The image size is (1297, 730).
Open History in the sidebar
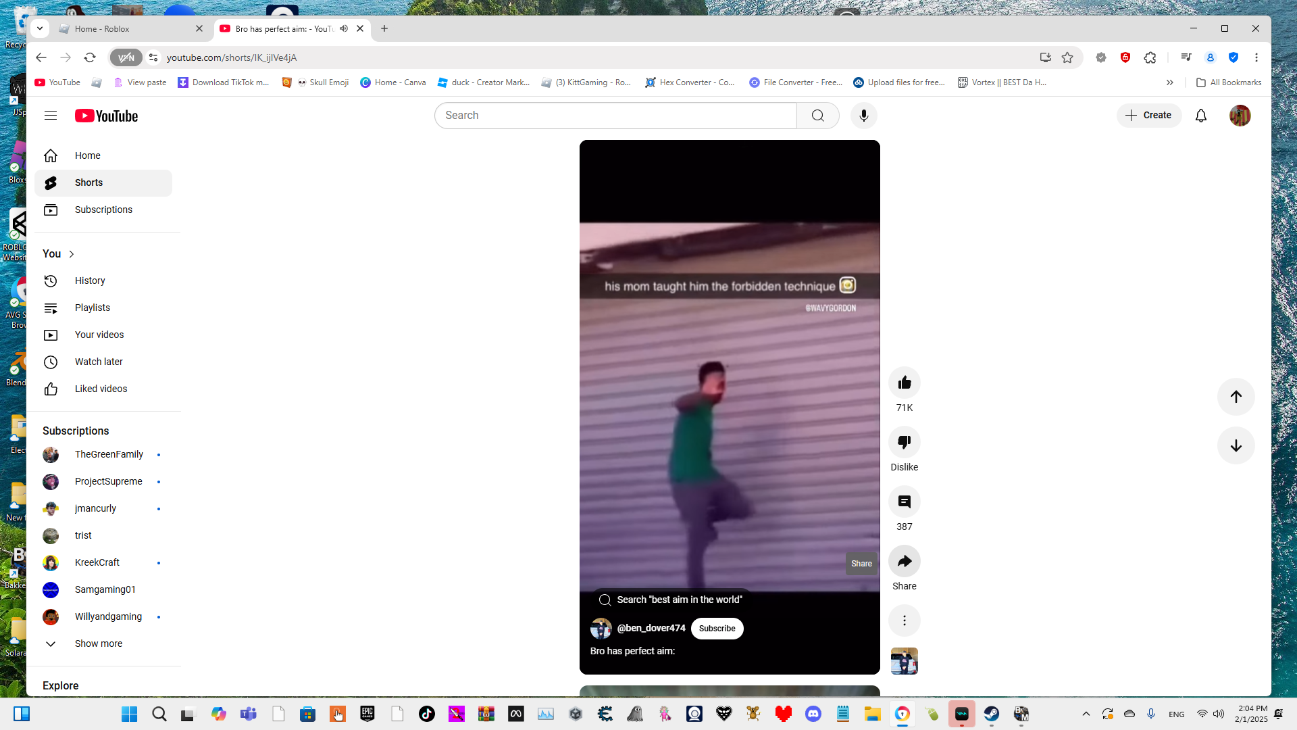coord(90,281)
